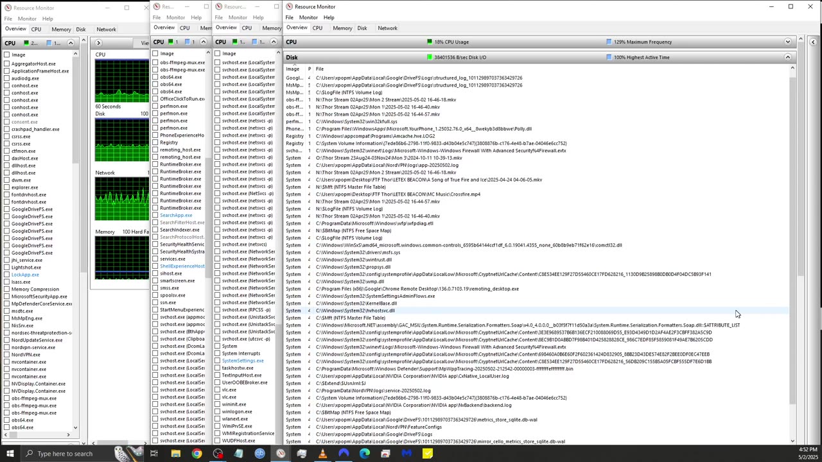Click scroll-down arrow of leftmost process list
822x462 pixels.
(x=75, y=427)
